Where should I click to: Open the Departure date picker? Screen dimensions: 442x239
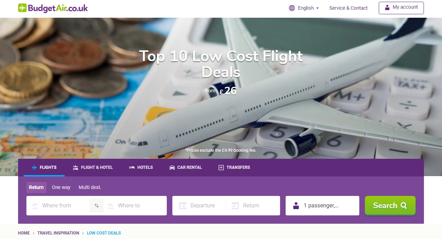click(x=199, y=206)
